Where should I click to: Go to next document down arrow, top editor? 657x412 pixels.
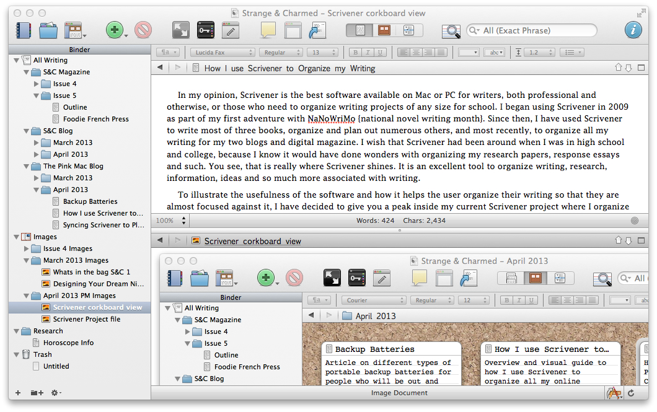(628, 68)
